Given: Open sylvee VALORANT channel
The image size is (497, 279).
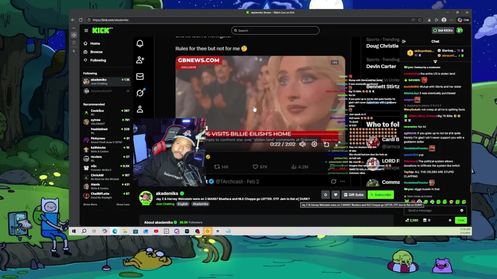Looking at the screenshot, I should (106, 122).
